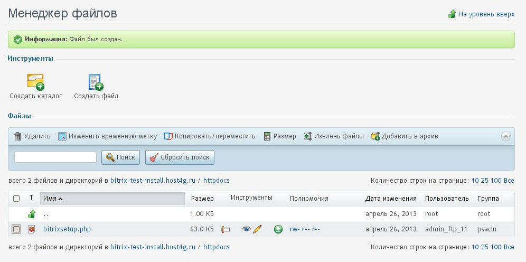Show 'Все' rows per page (bottom pager)
The height and width of the screenshot is (262, 526).
(509, 247)
